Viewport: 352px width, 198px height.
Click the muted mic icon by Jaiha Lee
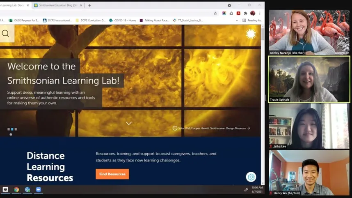coord(271,146)
